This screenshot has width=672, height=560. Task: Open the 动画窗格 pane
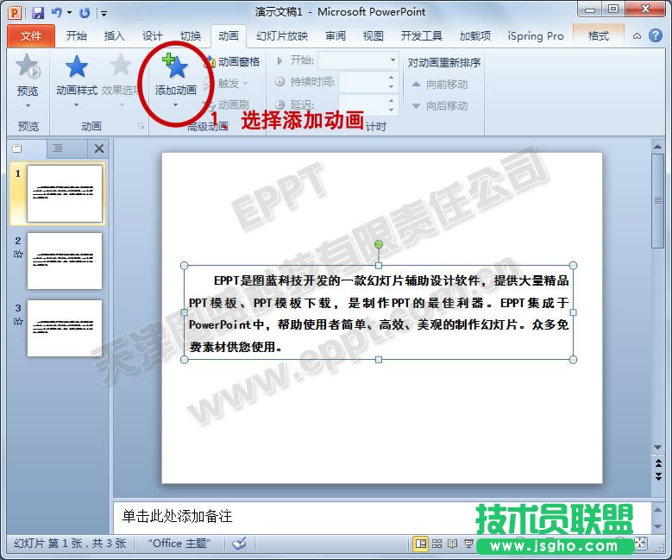click(x=233, y=62)
